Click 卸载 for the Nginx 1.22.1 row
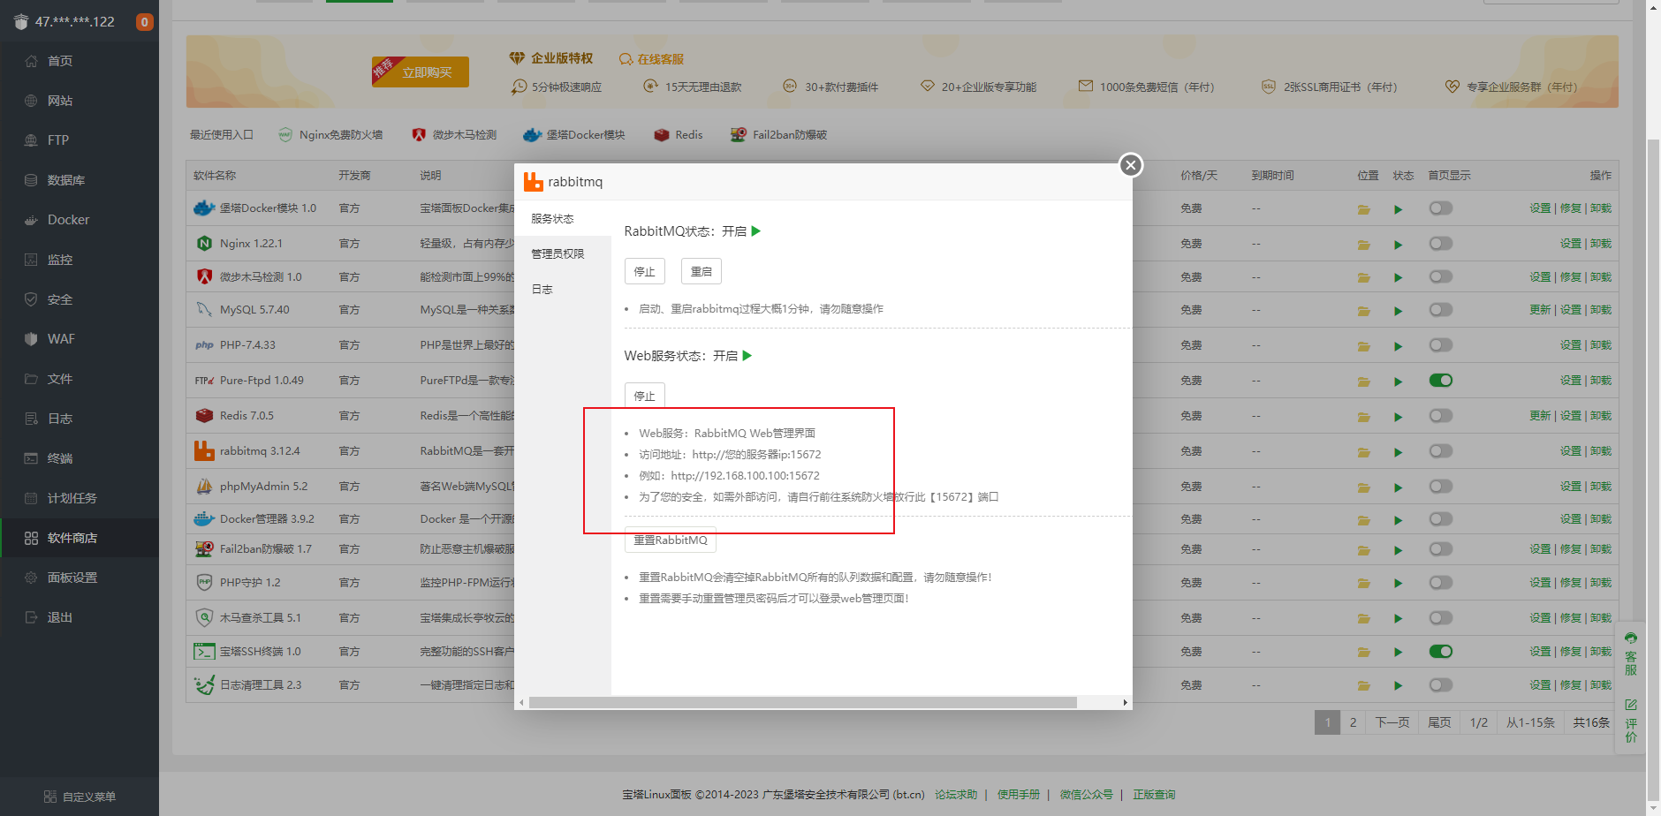Screen dimensions: 1661x816 point(1601,244)
